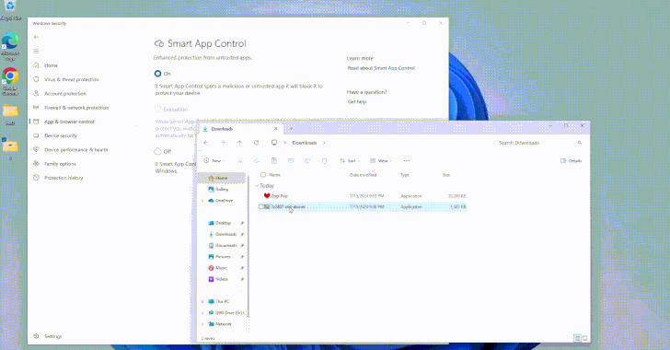Click the shield icon next to Virus & threat protection
670x350 pixels.
(x=36, y=79)
